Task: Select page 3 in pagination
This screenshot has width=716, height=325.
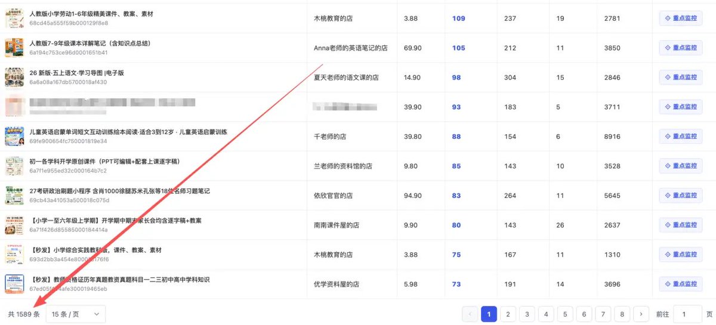Action: (527, 314)
